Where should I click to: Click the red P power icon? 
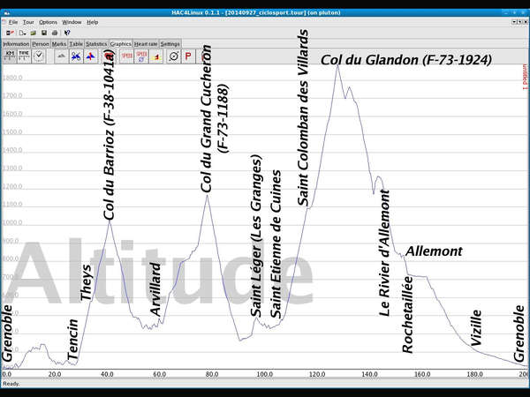pyautogui.click(x=187, y=55)
